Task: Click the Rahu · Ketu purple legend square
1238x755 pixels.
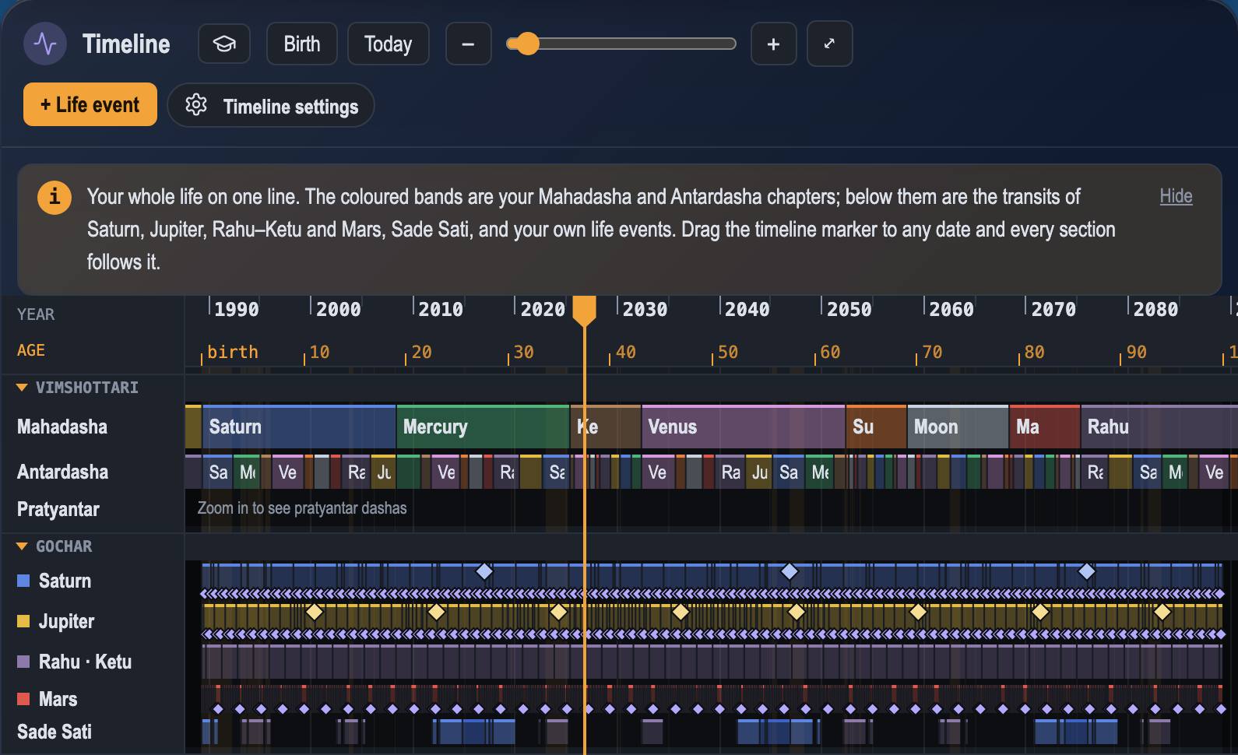Action: 23,662
